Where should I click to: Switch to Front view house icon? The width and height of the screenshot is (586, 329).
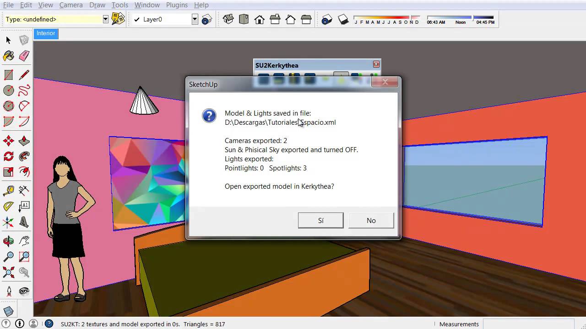[260, 19]
